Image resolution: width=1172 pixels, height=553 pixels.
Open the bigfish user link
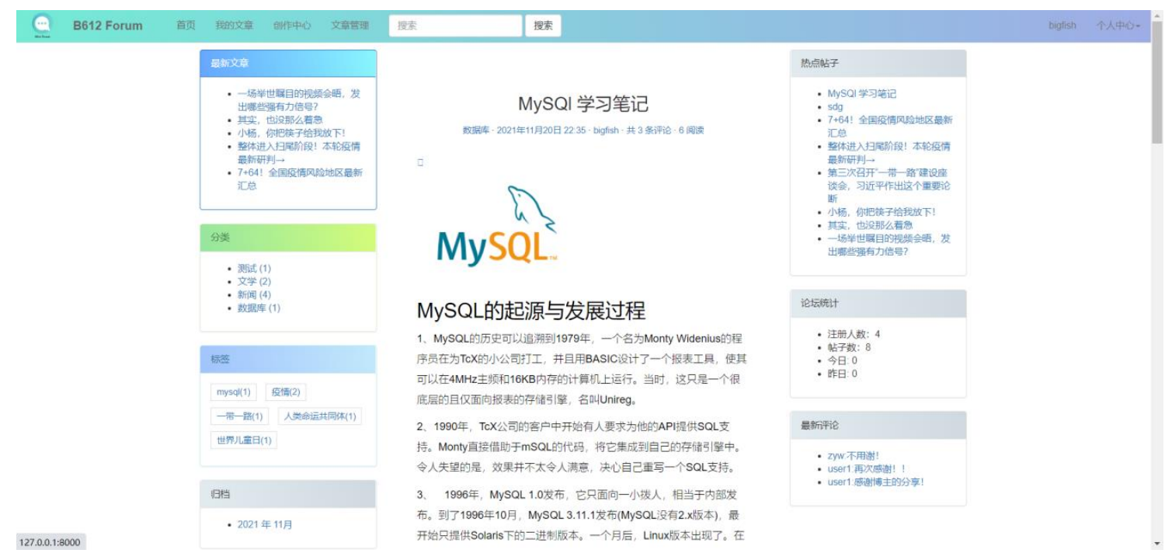click(1062, 26)
